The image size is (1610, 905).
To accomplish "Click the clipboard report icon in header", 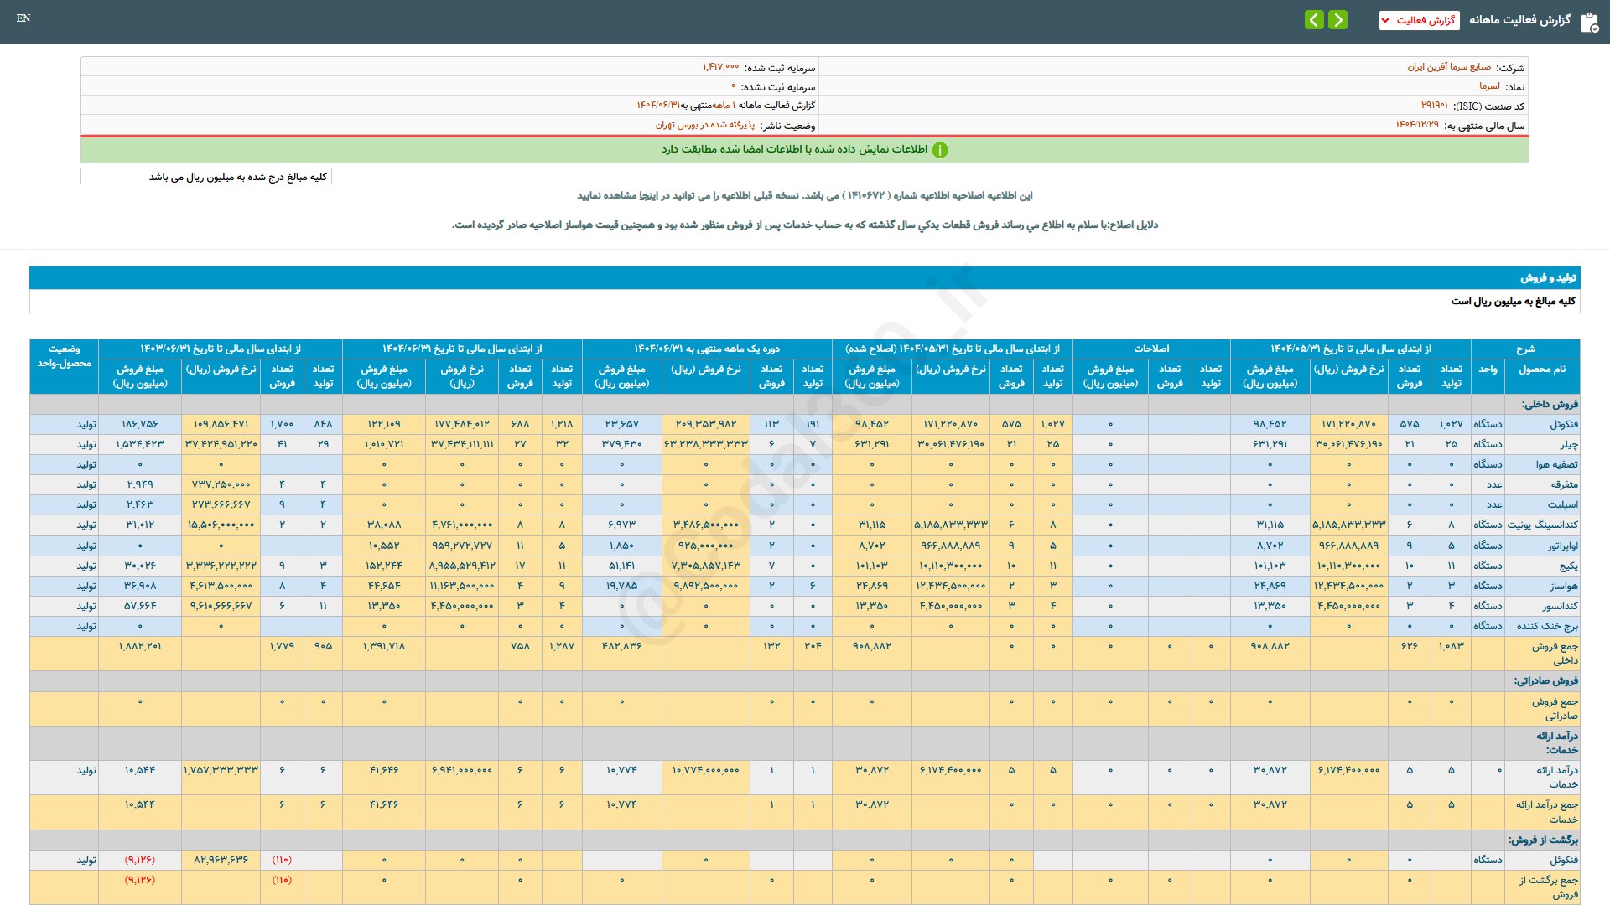I will pos(1589,22).
